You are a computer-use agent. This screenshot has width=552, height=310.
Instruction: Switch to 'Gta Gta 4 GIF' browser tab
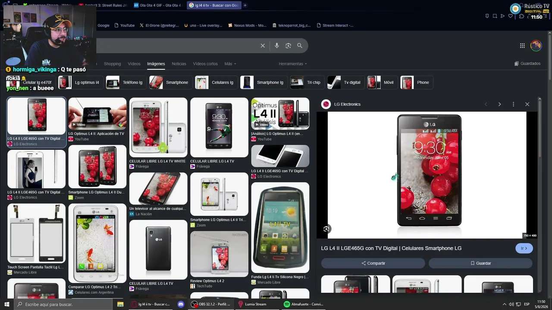(x=158, y=5)
